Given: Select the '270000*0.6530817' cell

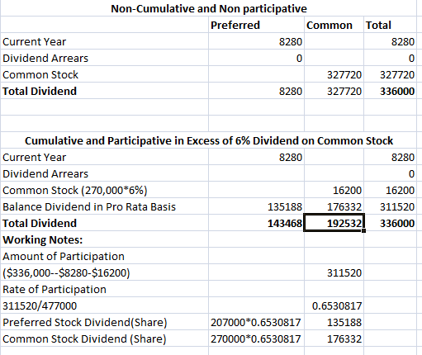Looking at the screenshot, I should tap(256, 338).
